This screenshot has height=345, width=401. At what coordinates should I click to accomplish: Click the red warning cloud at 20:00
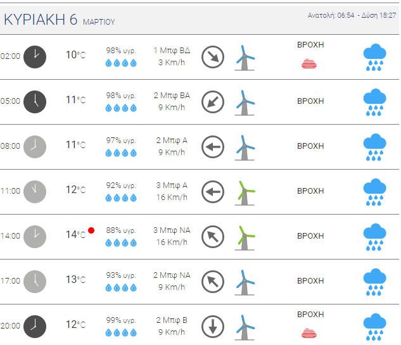click(309, 333)
